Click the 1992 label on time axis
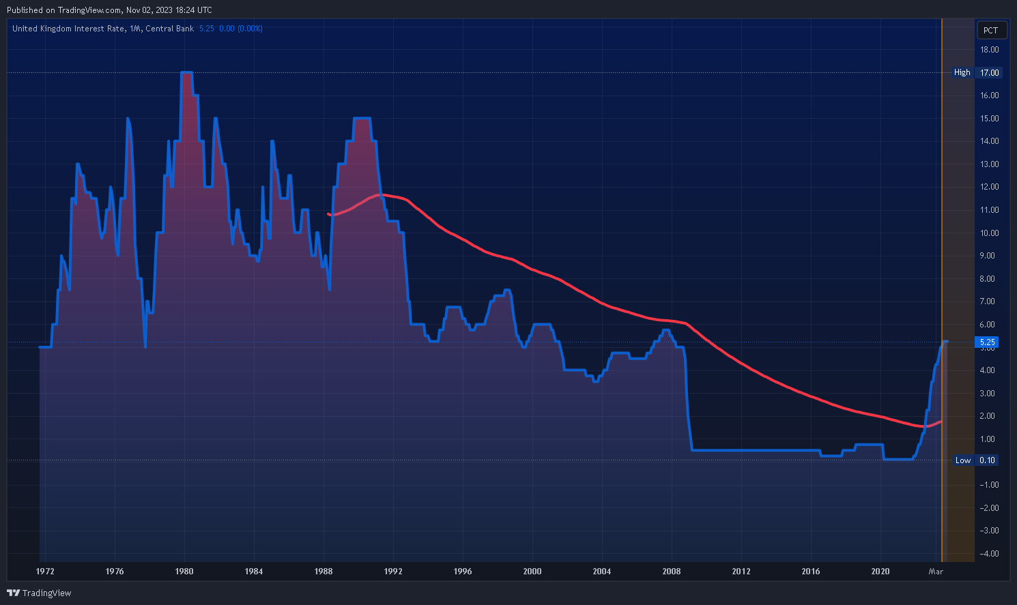 [393, 572]
